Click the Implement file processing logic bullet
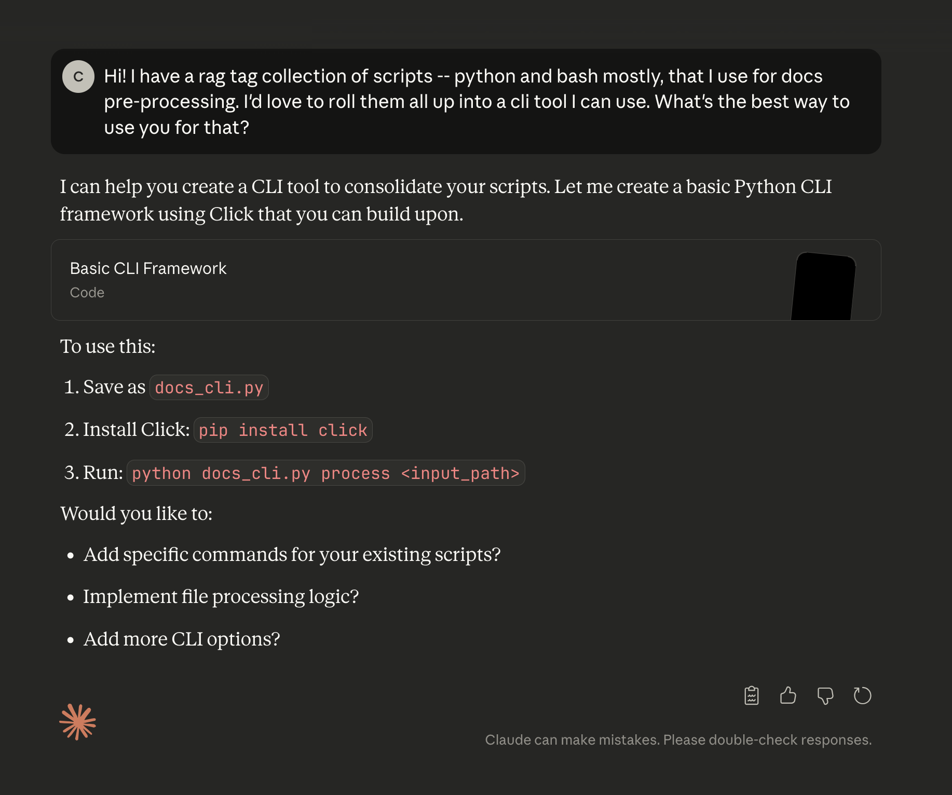The height and width of the screenshot is (795, 952). point(221,597)
